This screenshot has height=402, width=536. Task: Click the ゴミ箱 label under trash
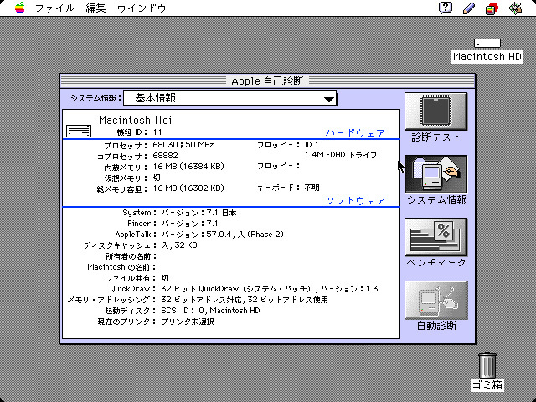point(487,385)
